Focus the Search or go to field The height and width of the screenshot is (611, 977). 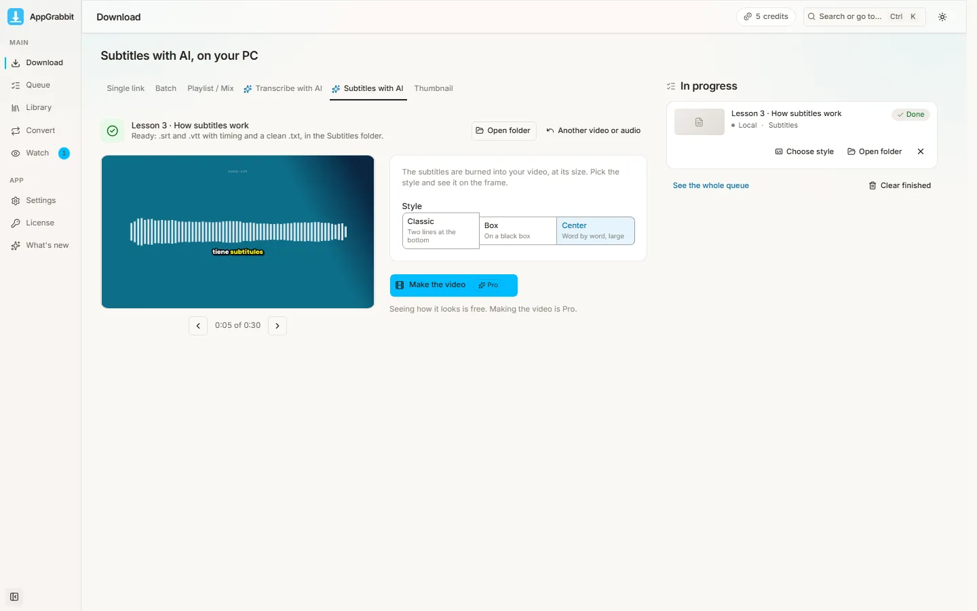click(864, 17)
